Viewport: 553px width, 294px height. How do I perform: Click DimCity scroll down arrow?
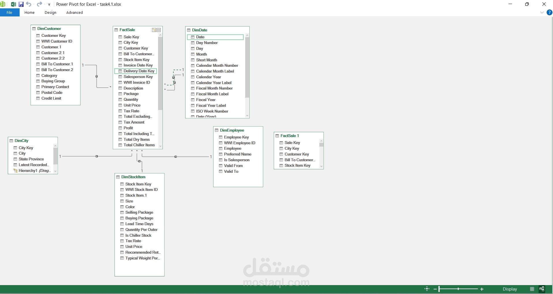(55, 171)
